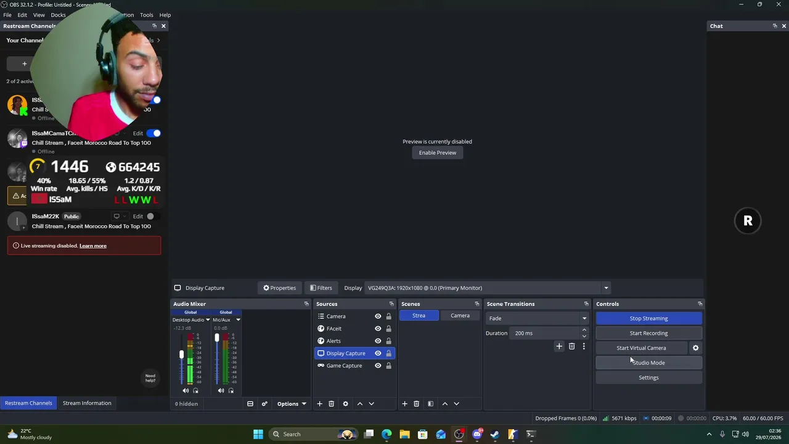Open Microsoft Edge from taskbar

[386, 434]
